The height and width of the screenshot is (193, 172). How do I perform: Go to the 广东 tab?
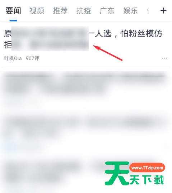pyautogui.click(x=107, y=11)
